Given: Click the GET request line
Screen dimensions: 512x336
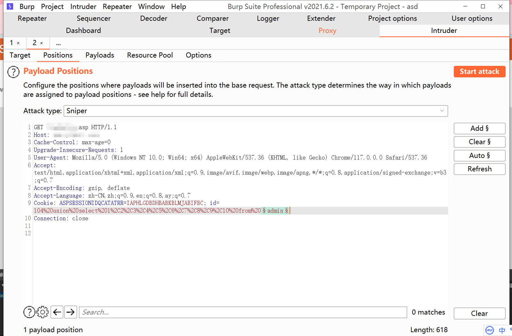Looking at the screenshot, I should click(x=75, y=127).
